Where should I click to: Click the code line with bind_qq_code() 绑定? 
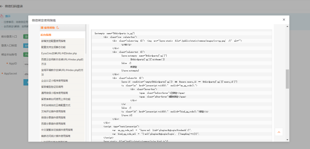165,112
